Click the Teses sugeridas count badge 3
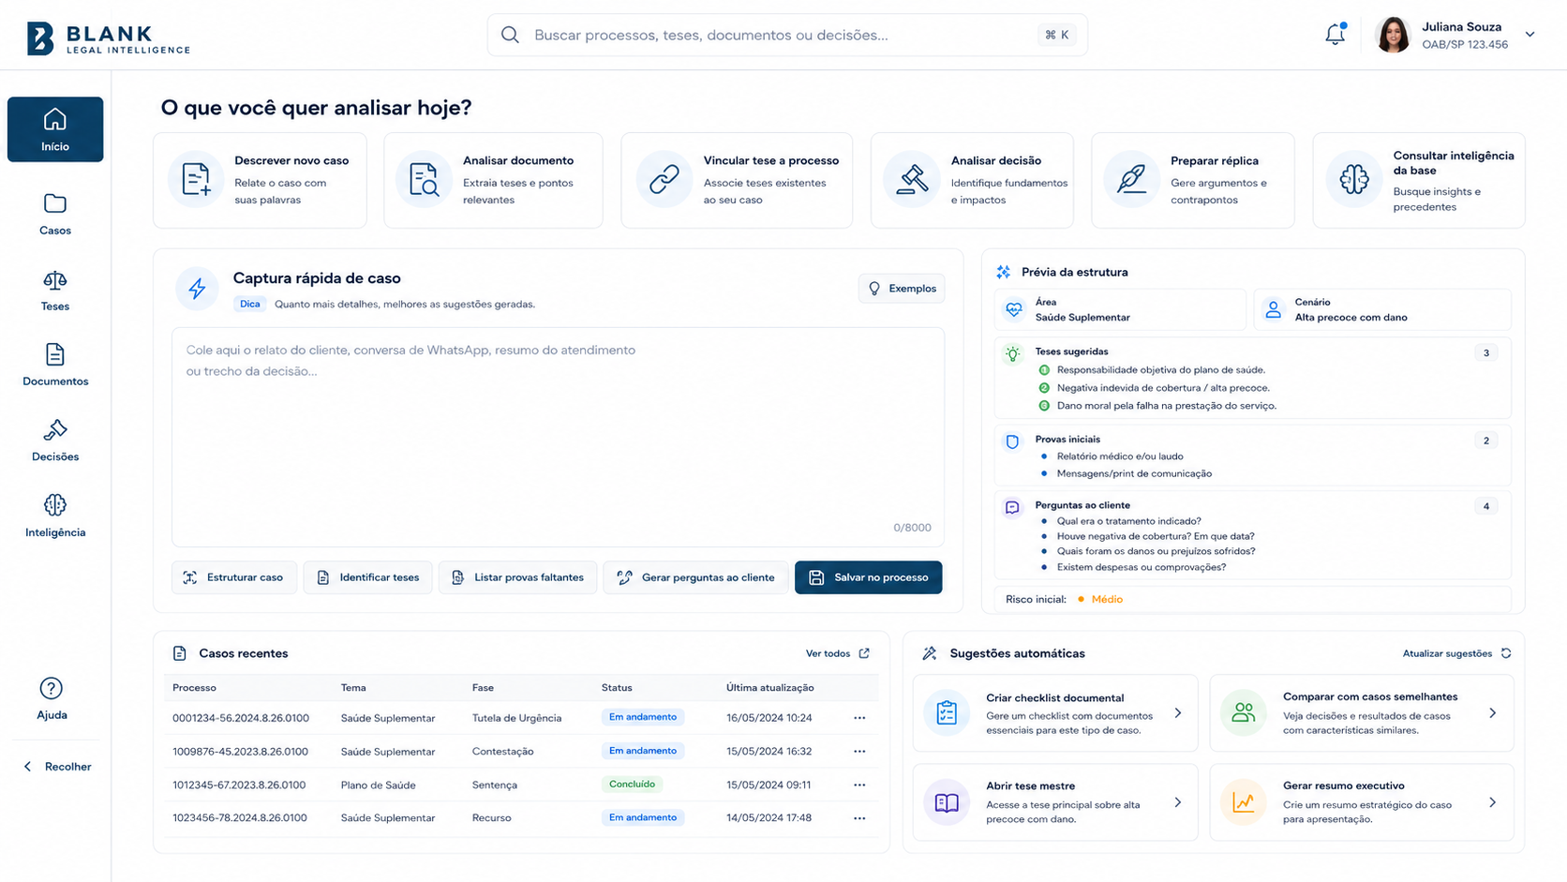 [1485, 352]
